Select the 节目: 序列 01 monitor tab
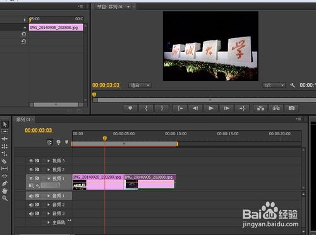 point(109,7)
